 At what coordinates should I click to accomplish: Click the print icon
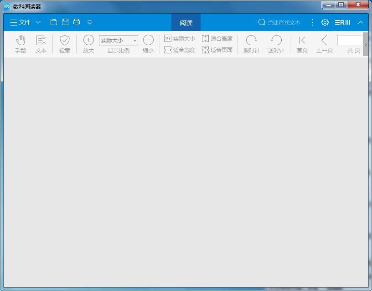point(76,22)
